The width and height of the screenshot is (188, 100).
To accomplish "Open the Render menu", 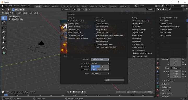I will tap(16, 6).
